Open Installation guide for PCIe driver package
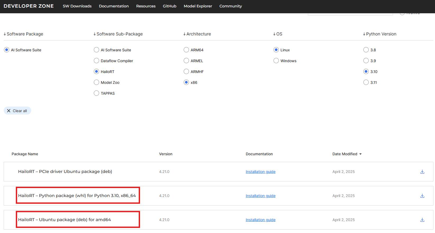Image resolution: width=435 pixels, height=233 pixels. click(261, 172)
